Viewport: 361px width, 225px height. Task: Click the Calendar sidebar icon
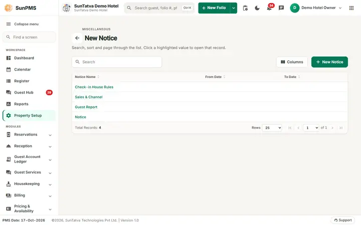point(9,69)
